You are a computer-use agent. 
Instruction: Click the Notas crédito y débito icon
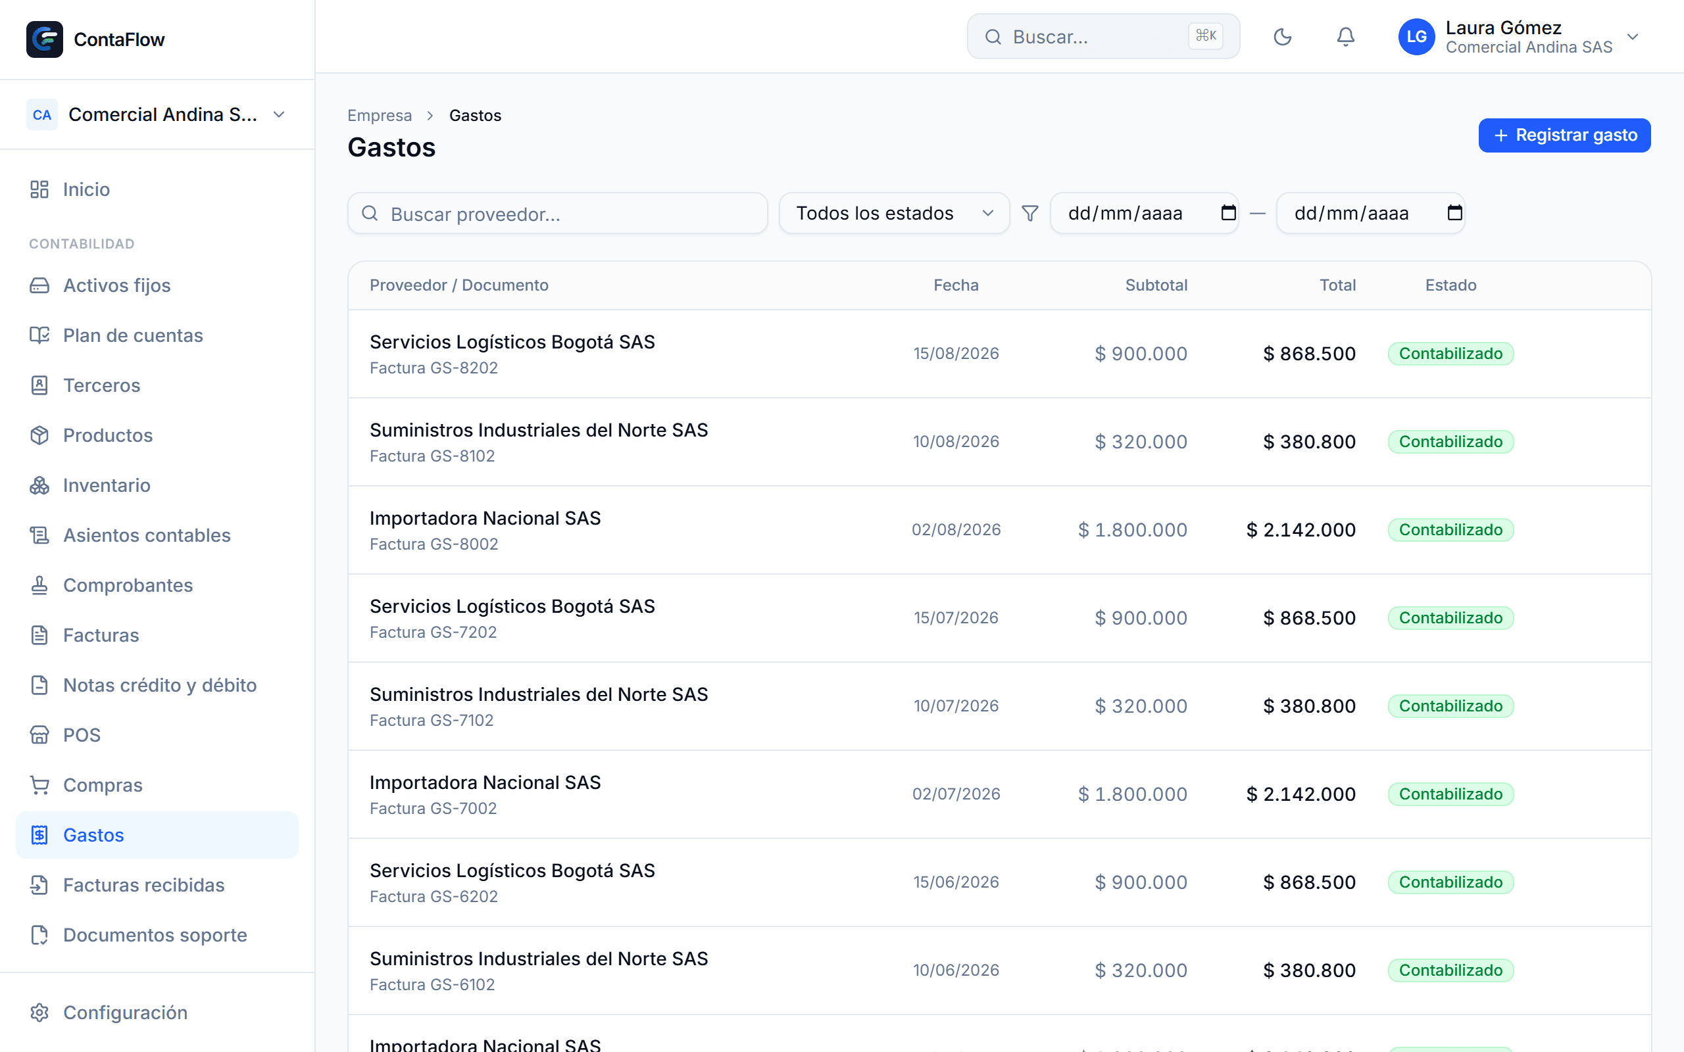39,685
